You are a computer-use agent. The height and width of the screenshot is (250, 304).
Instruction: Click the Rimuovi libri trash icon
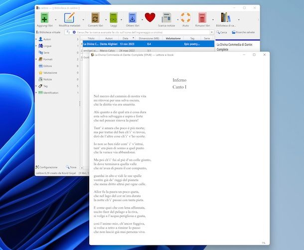(x=202, y=18)
